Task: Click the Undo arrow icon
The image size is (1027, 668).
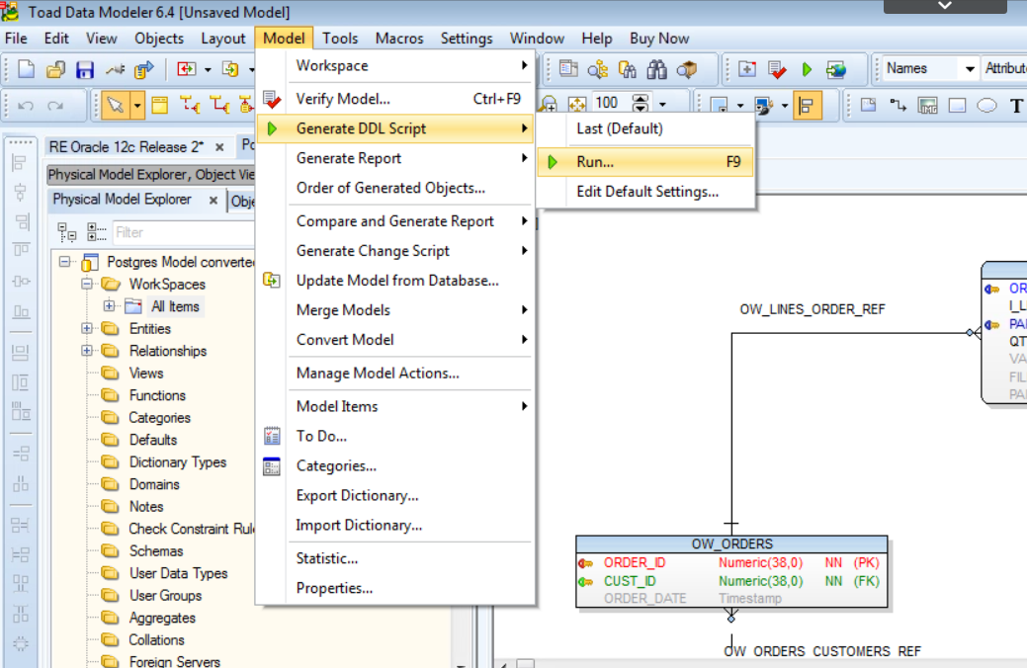Action: [x=26, y=106]
